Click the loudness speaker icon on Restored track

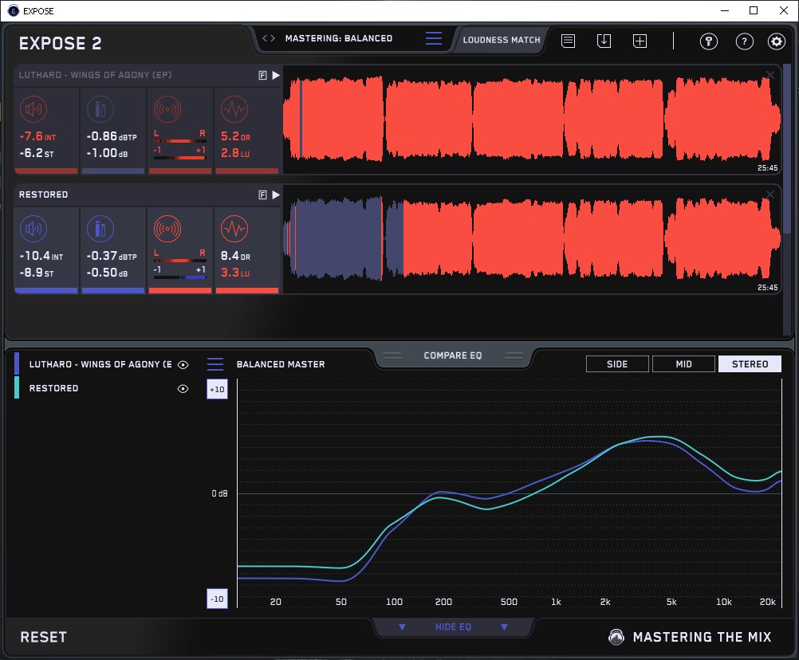tap(33, 229)
